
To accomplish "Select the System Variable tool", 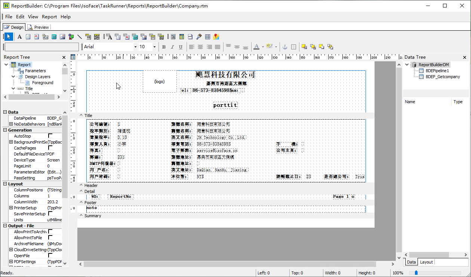I will click(45, 37).
